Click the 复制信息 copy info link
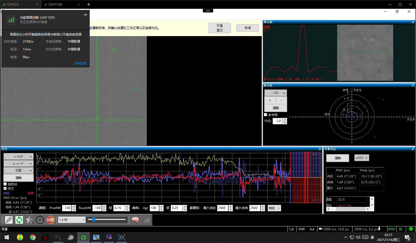This screenshot has width=416, height=243. click(x=80, y=63)
